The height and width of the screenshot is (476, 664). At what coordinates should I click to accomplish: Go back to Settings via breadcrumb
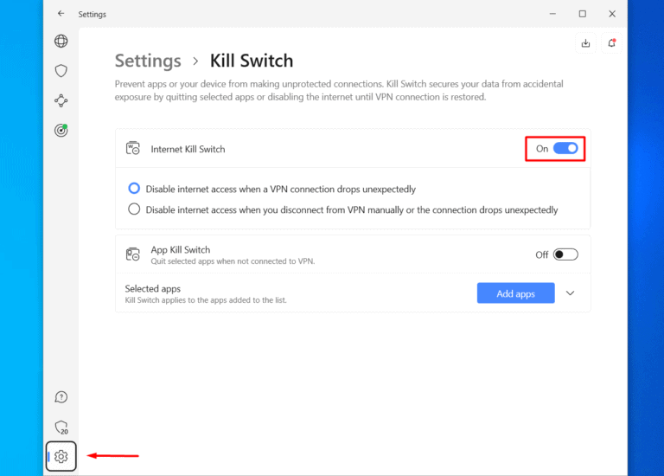point(148,61)
